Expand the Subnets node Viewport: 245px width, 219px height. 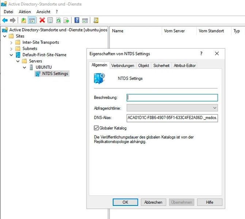11,49
